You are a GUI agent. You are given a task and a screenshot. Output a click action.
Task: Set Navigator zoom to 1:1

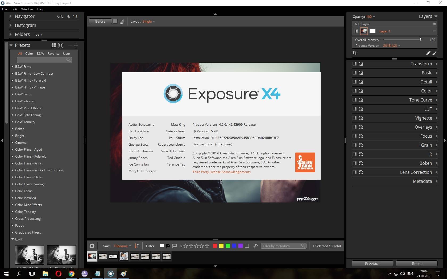(x=75, y=16)
